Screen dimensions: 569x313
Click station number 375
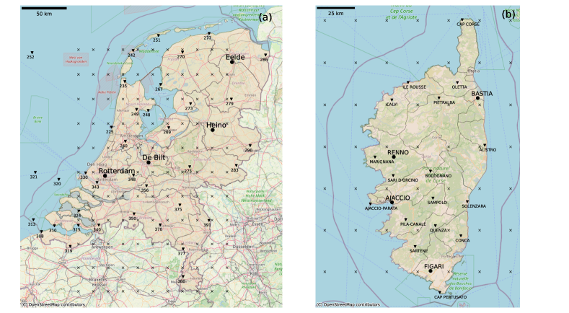[178, 210]
